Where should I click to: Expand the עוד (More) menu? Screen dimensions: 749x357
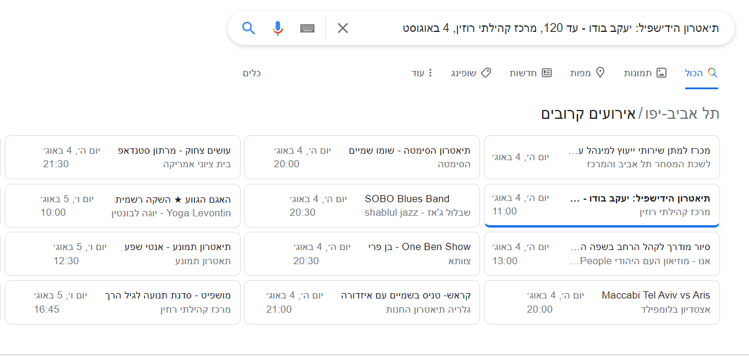pyautogui.click(x=422, y=73)
